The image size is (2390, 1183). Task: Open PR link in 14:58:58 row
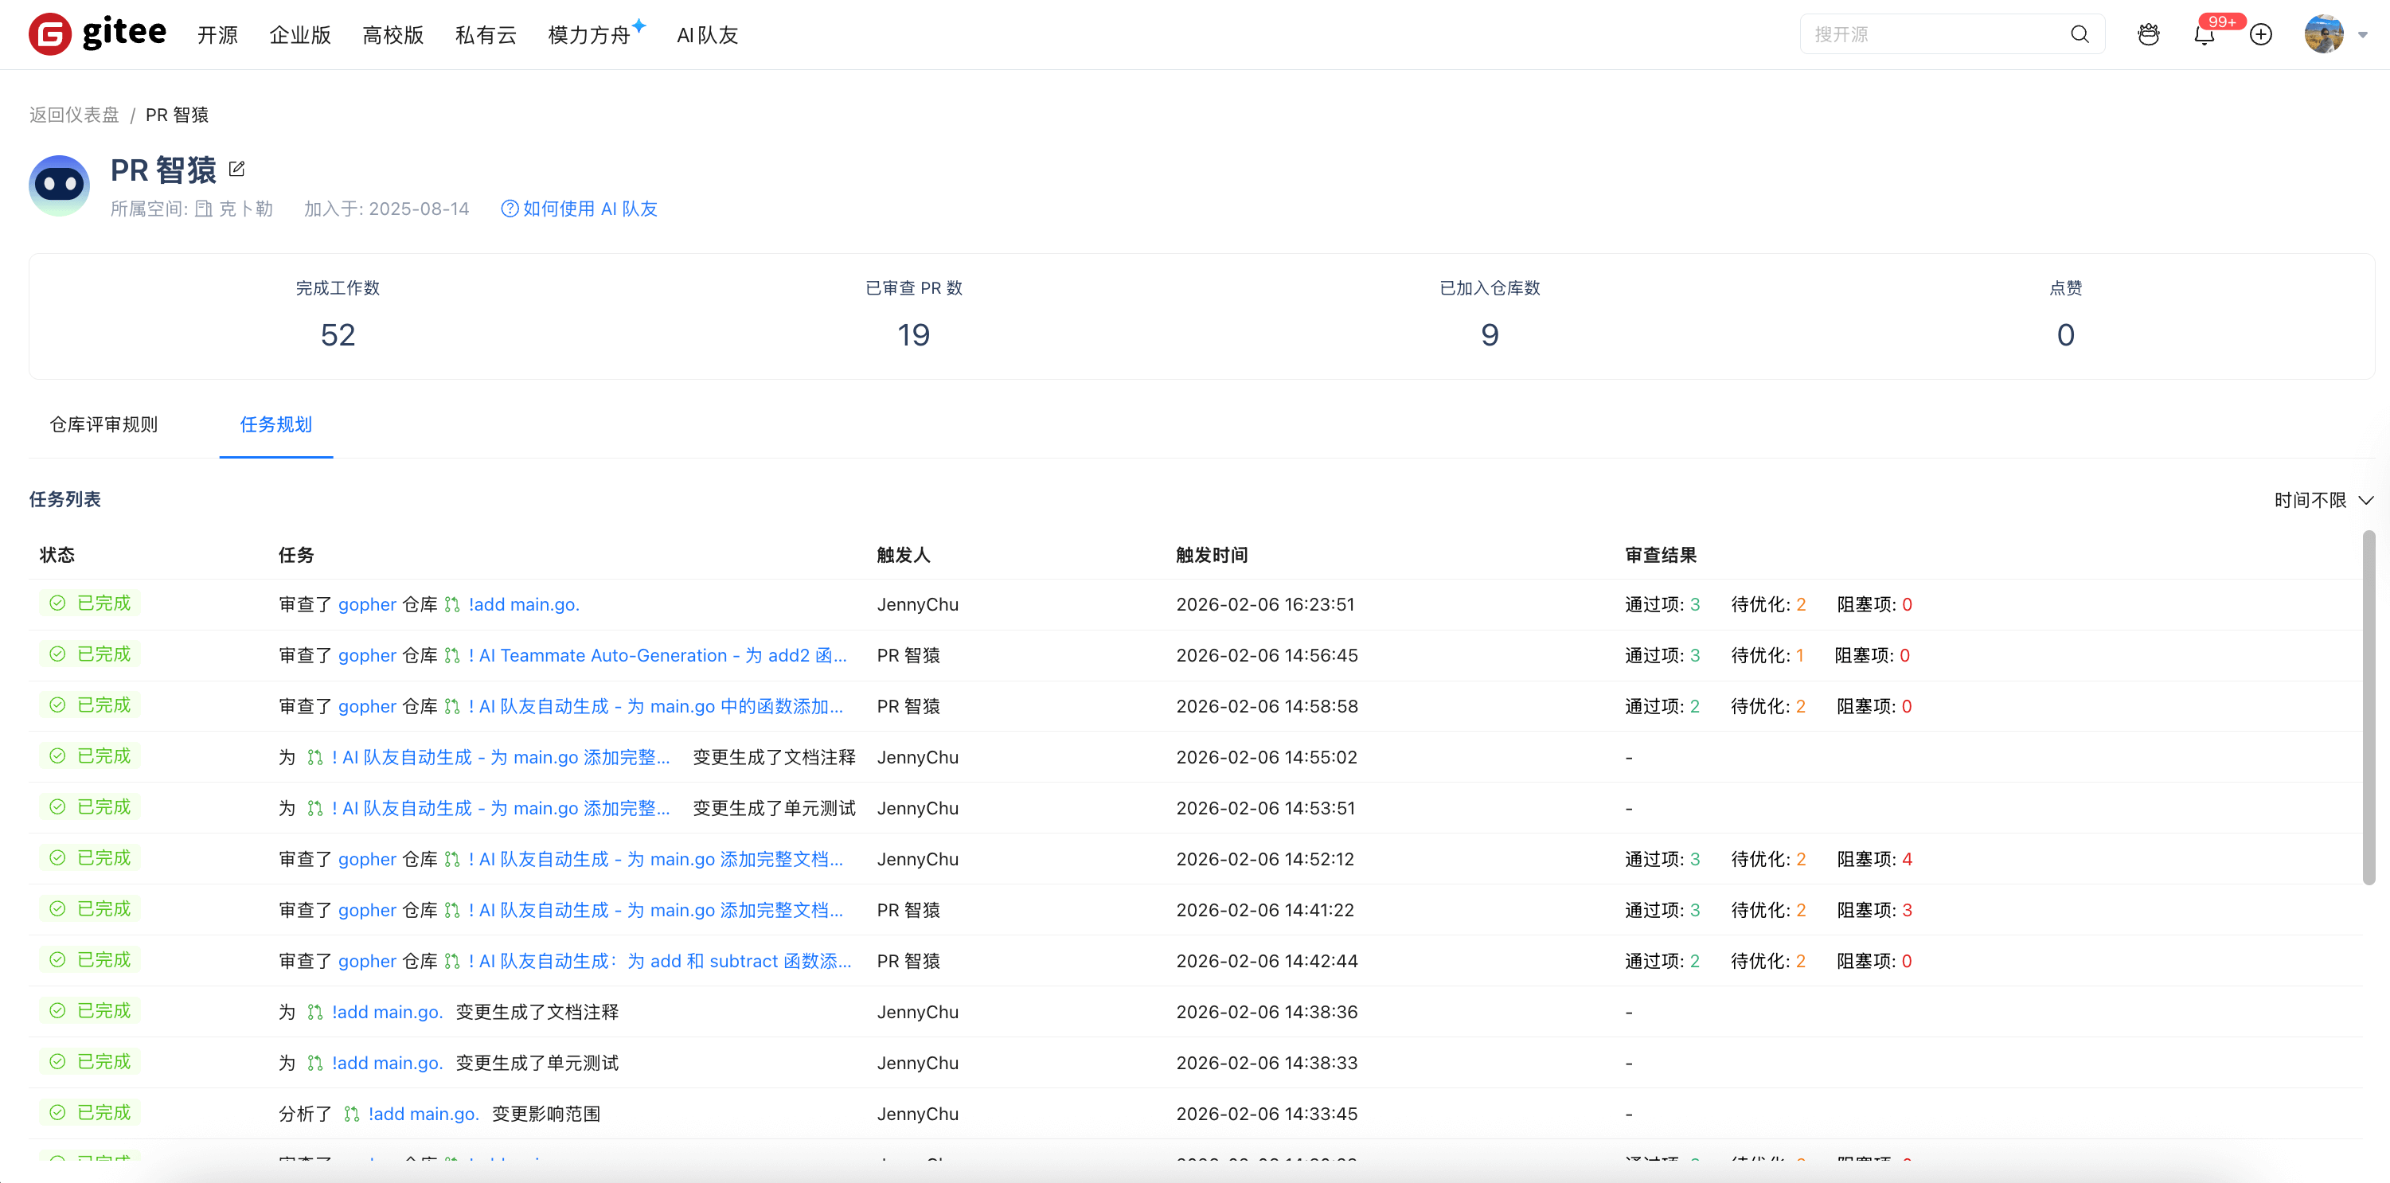pyautogui.click(x=655, y=707)
